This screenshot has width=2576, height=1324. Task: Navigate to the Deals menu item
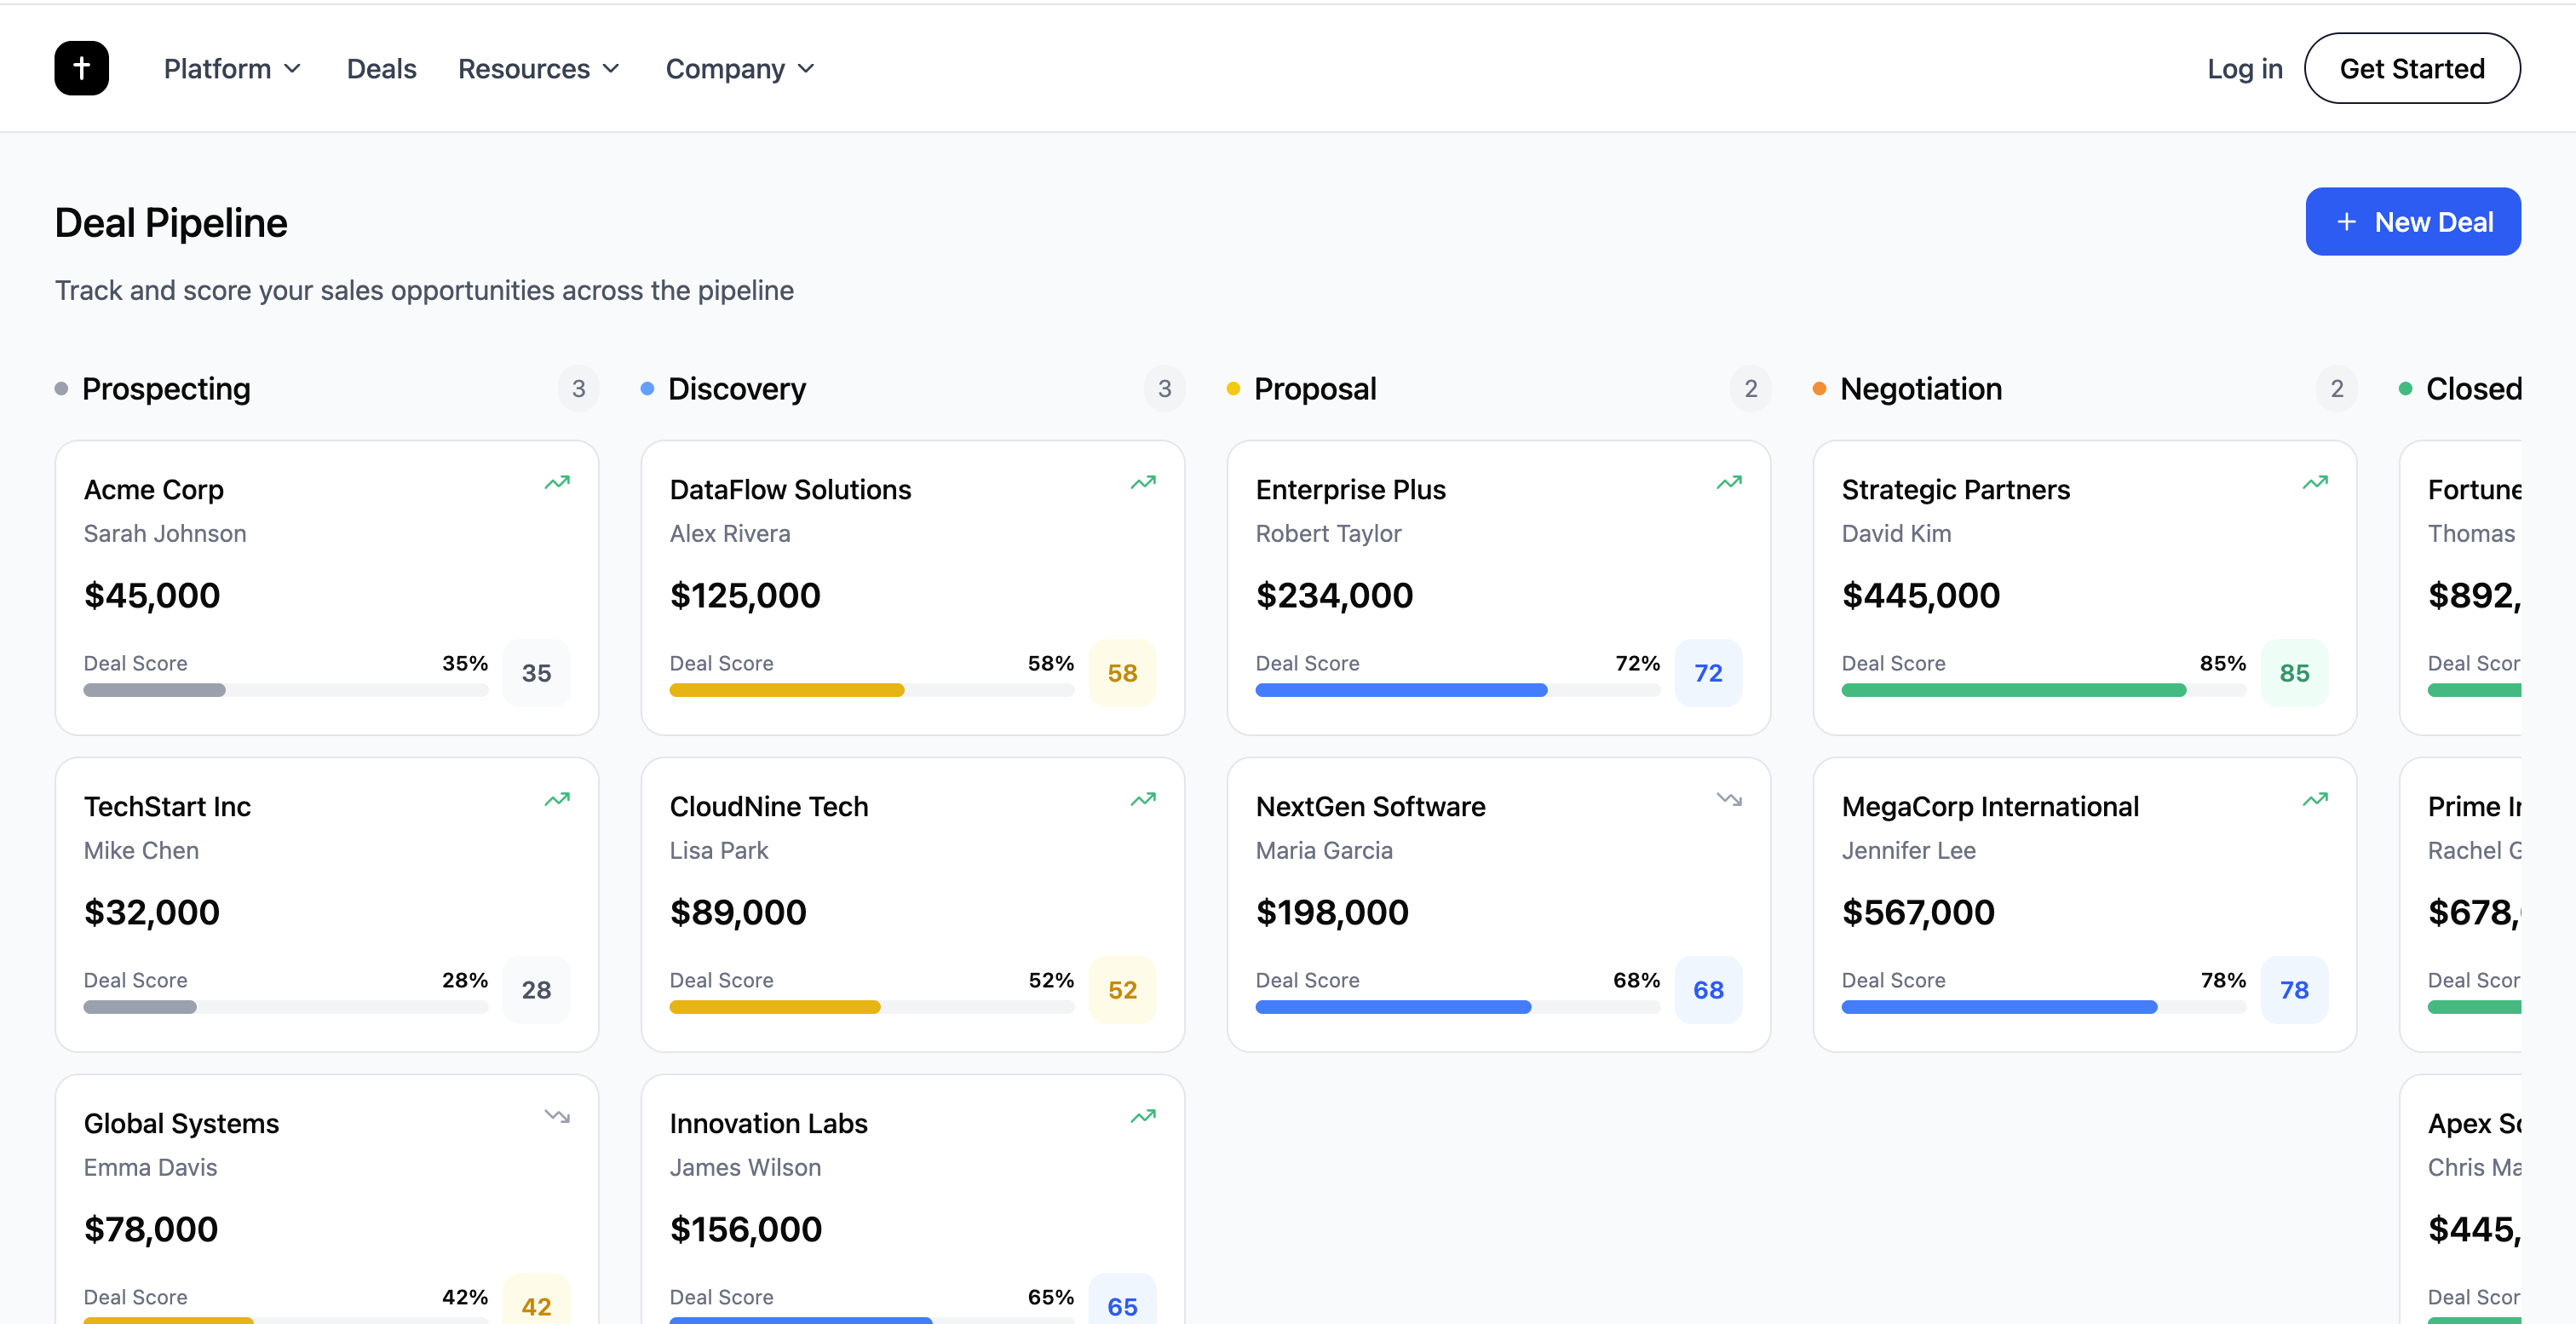[x=382, y=68]
